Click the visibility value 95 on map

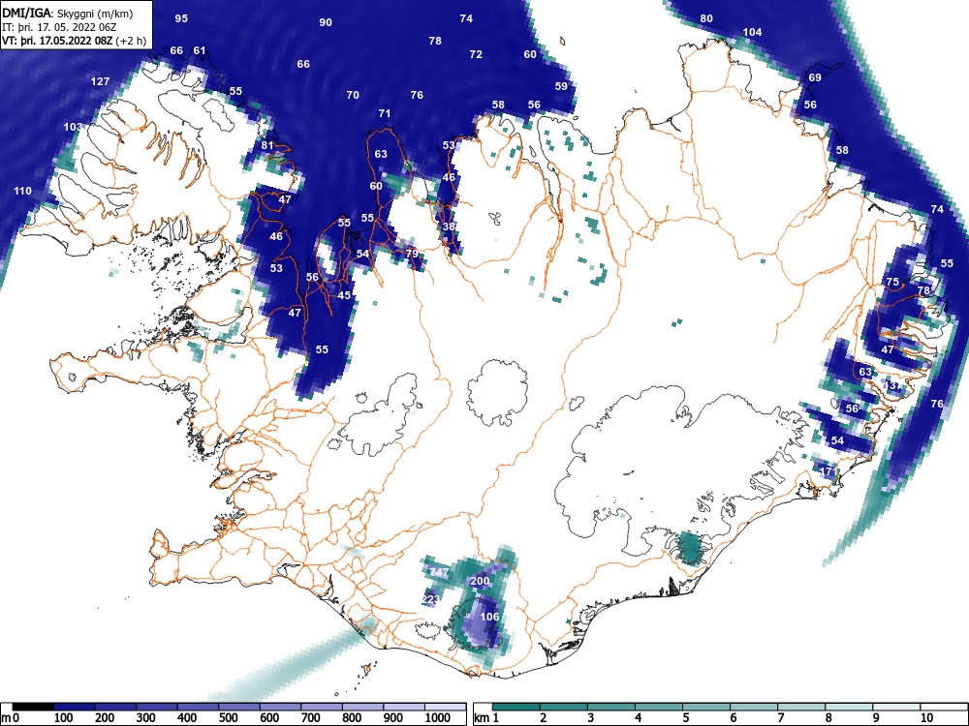pyautogui.click(x=181, y=18)
